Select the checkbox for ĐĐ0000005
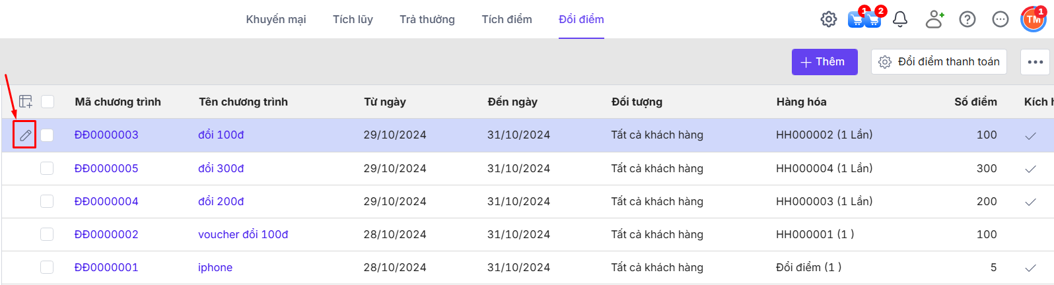Image resolution: width=1054 pixels, height=285 pixels. click(47, 168)
